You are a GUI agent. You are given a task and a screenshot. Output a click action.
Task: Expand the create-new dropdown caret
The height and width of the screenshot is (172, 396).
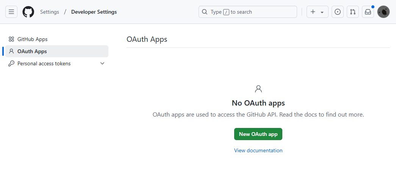[322, 12]
